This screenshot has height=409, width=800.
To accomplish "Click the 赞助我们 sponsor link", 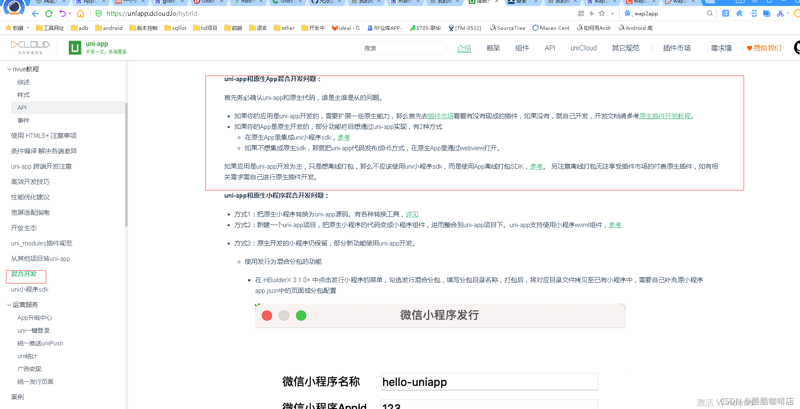I will 764,48.
